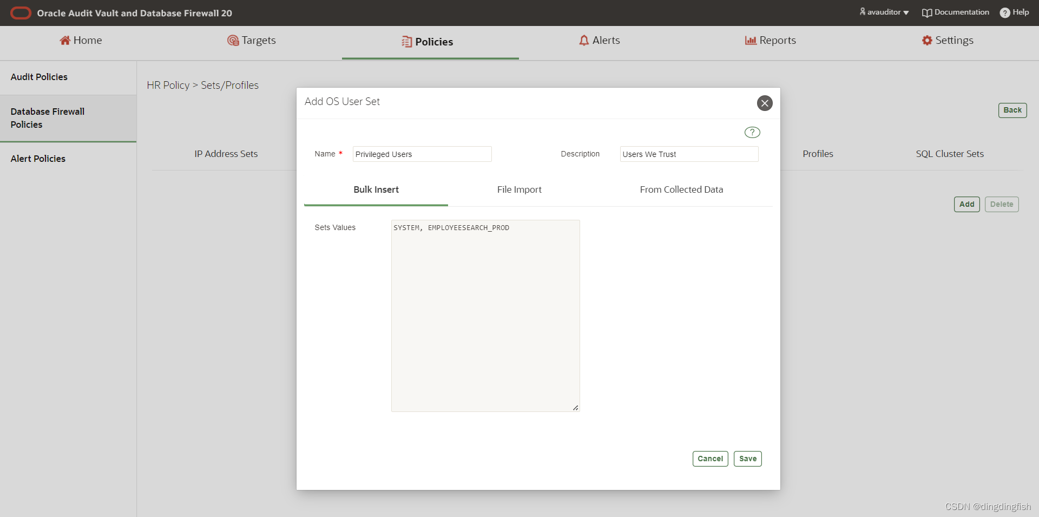The height and width of the screenshot is (517, 1039).
Task: Click the HR Policy breadcrumb link
Action: click(x=168, y=85)
